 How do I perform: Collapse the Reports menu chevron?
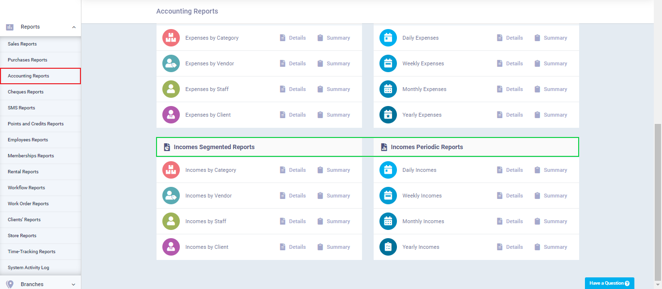point(74,27)
